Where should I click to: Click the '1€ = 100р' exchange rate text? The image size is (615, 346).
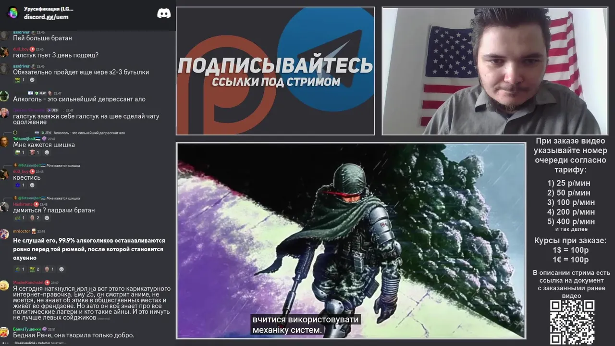point(570,260)
